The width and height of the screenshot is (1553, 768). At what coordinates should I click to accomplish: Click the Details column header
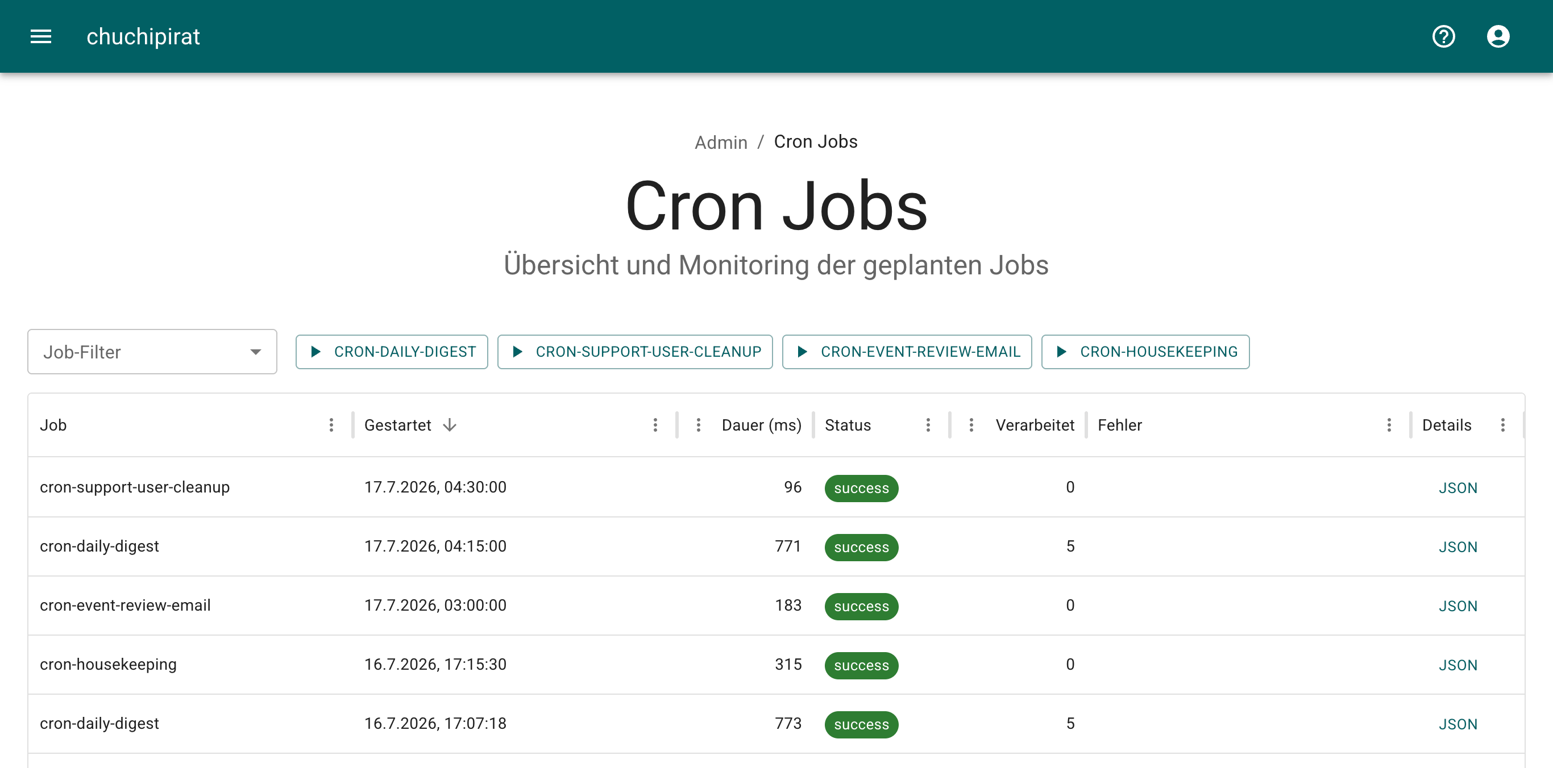point(1447,425)
